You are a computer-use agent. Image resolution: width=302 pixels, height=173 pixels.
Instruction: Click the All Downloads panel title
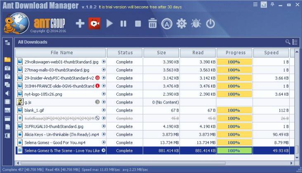click(33, 42)
